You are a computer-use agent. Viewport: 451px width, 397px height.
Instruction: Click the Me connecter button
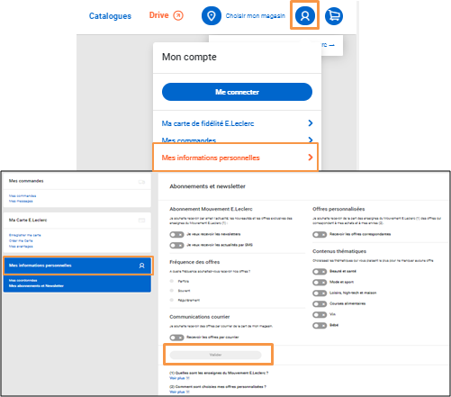tap(237, 92)
